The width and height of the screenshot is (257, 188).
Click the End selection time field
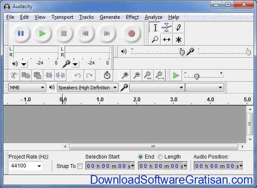(161, 166)
